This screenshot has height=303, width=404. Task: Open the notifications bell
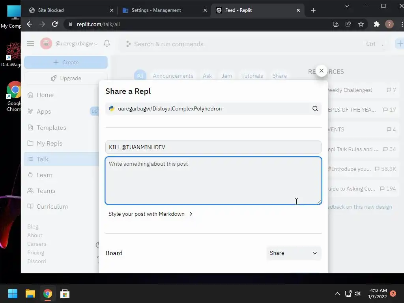click(x=107, y=43)
